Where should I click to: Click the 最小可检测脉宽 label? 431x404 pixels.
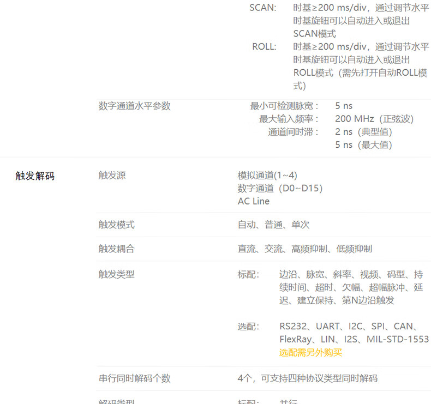[x=284, y=106]
